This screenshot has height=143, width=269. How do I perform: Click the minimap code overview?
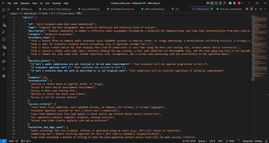pyautogui.click(x=259, y=49)
